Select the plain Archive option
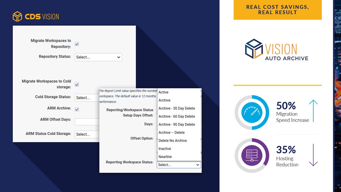The height and width of the screenshot is (192, 341). 179,100
